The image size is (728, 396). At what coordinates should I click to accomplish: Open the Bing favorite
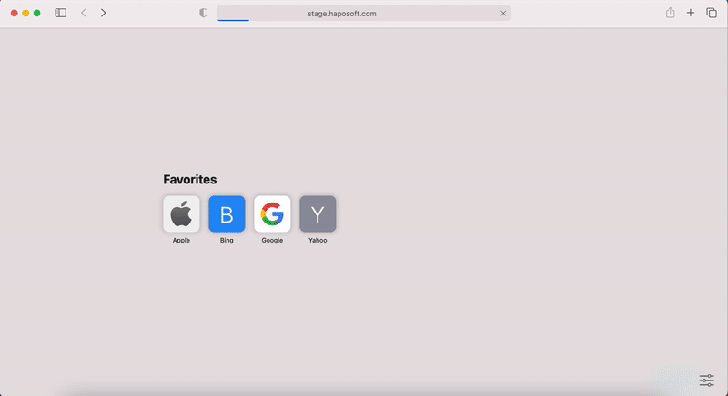coord(227,213)
